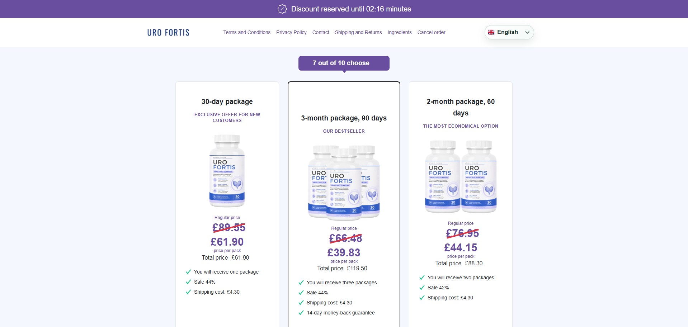Click checkmark beside 'You will receive two packages'
This screenshot has width=688, height=327.
click(422, 278)
